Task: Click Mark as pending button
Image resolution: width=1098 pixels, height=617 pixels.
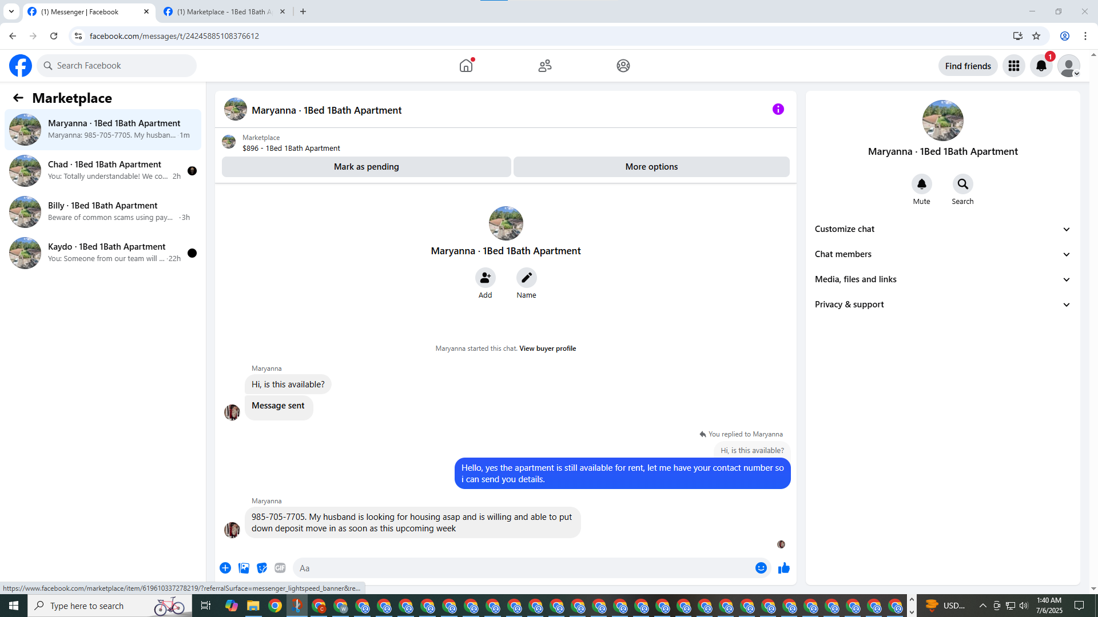Action: tap(366, 167)
